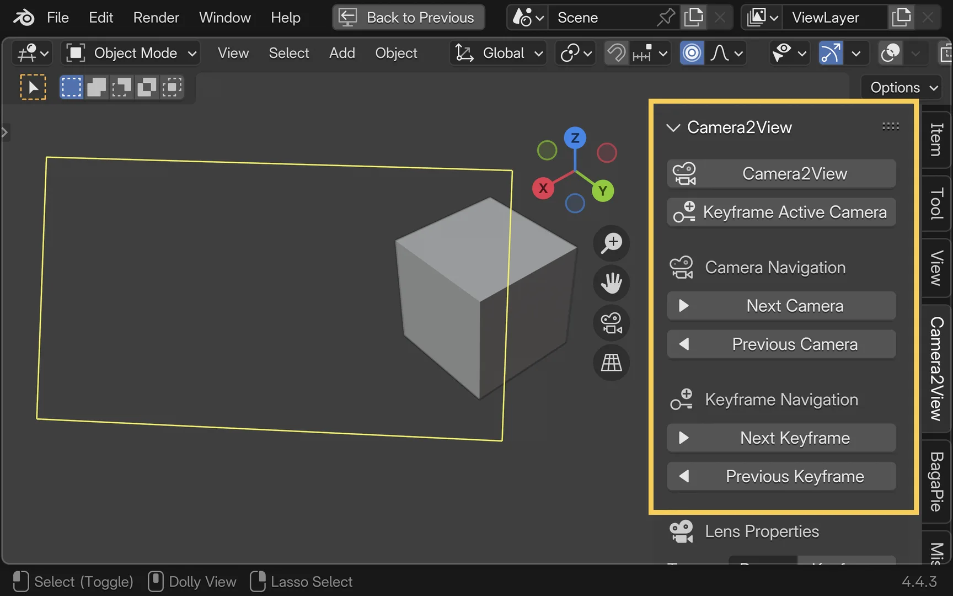Switch perspective/orthographic grid icon

click(612, 363)
